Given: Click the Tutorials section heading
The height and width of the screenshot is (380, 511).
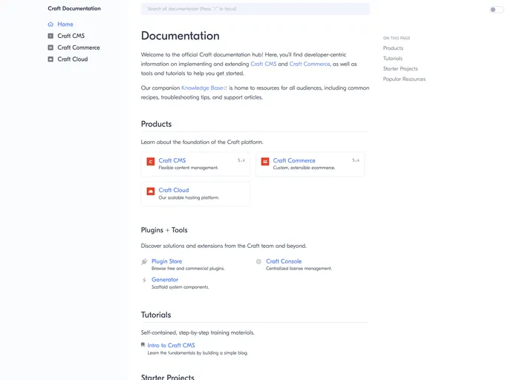Looking at the screenshot, I should (156, 315).
